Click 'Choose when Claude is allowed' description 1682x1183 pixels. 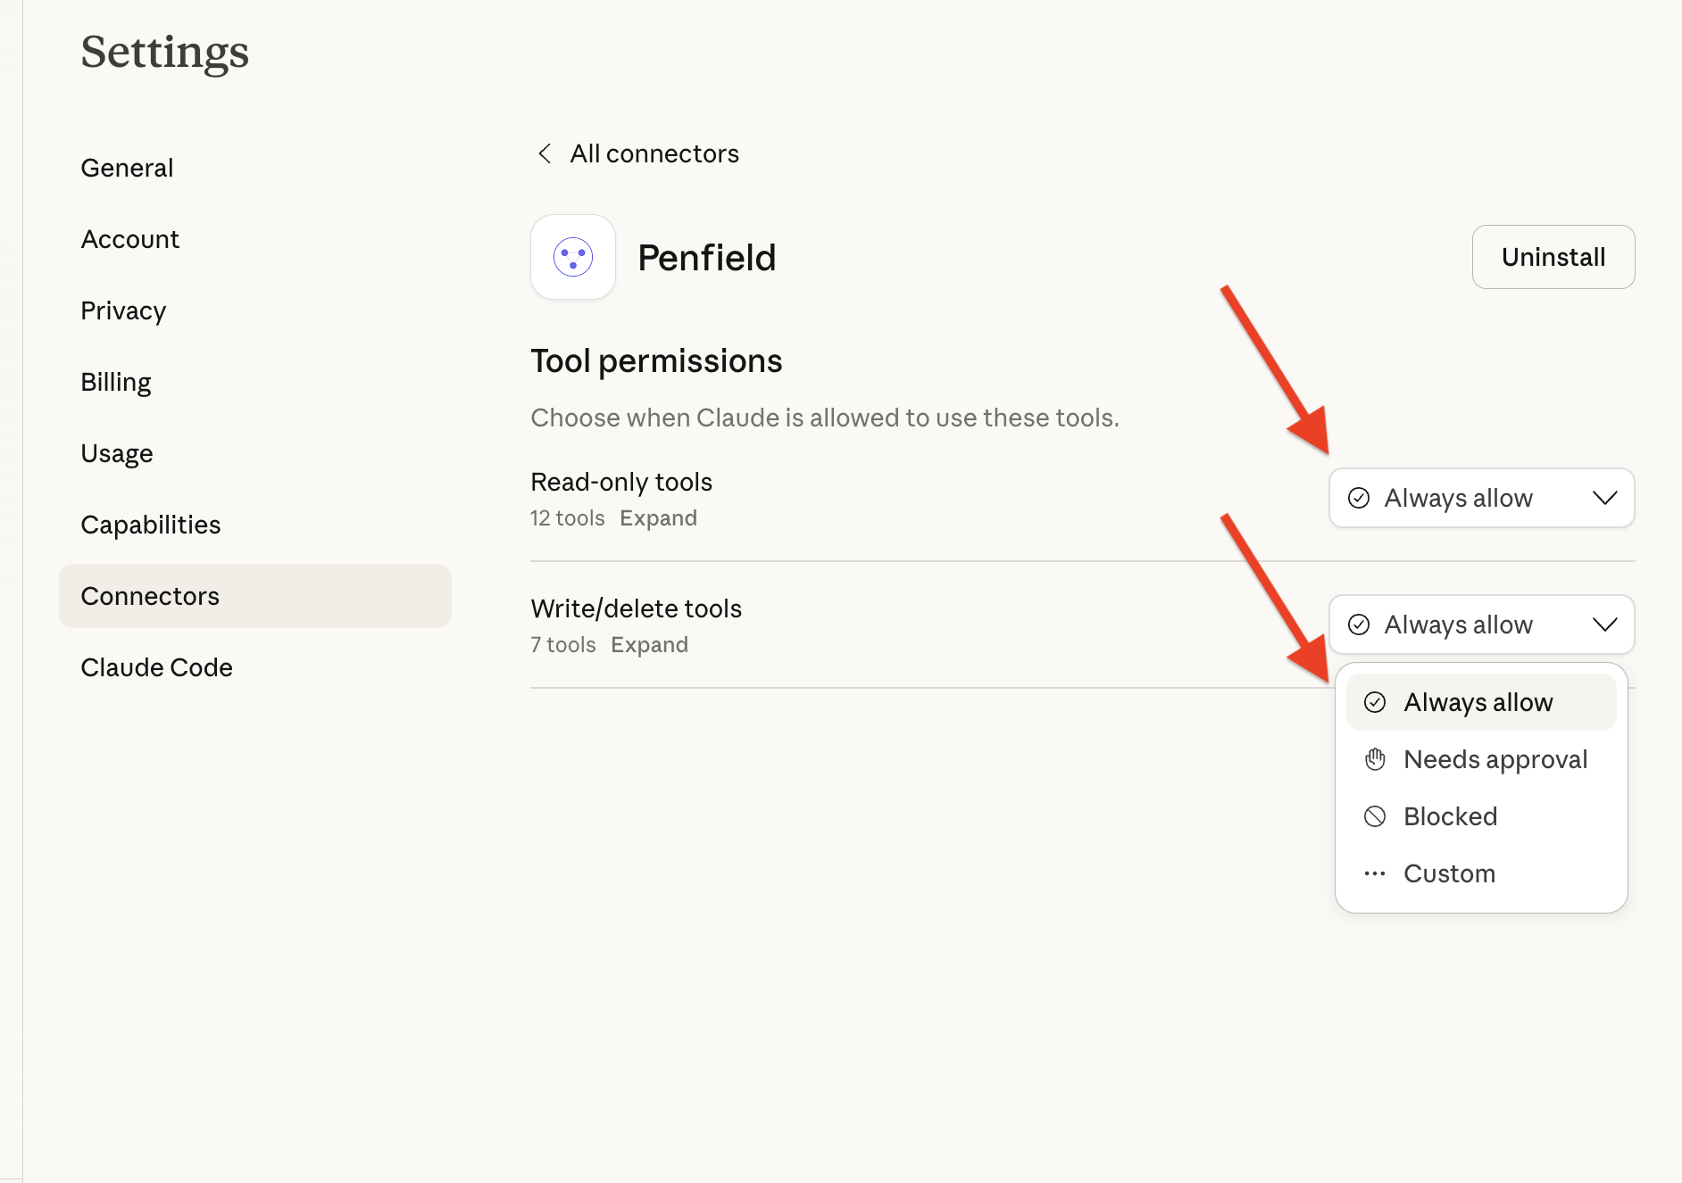(x=824, y=418)
